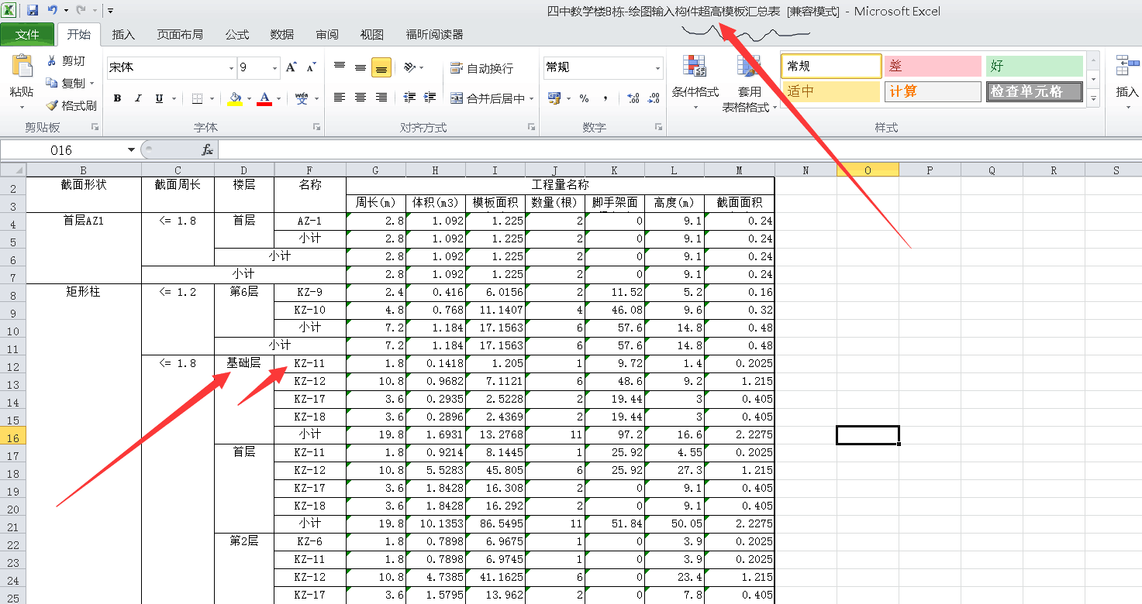Click the formula bar input field
The width and height of the screenshot is (1142, 604).
[679, 150]
